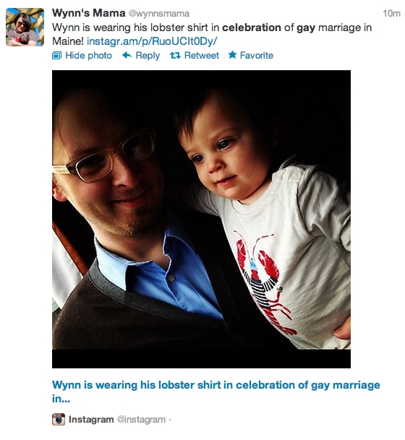This screenshot has width=405, height=440.
Task: Click the bold word gay in tweet
Action: tap(306, 28)
